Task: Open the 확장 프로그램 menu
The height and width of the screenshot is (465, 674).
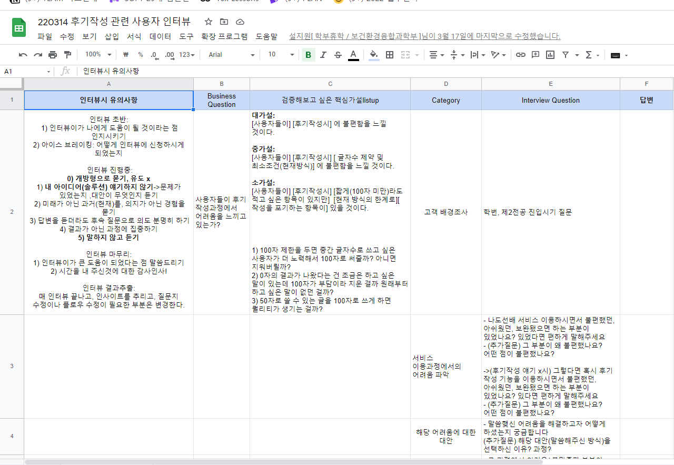Action: coord(224,36)
